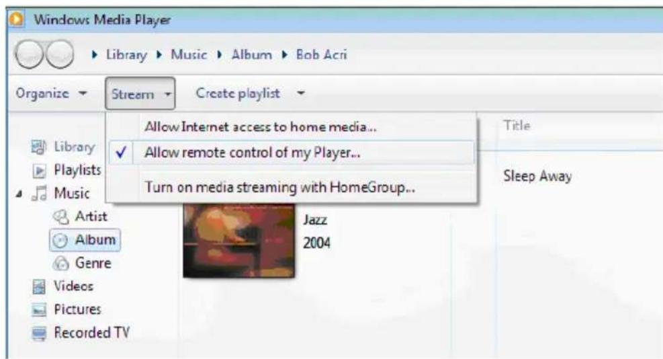
Task: Click Music in the breadcrumb
Action: (189, 54)
